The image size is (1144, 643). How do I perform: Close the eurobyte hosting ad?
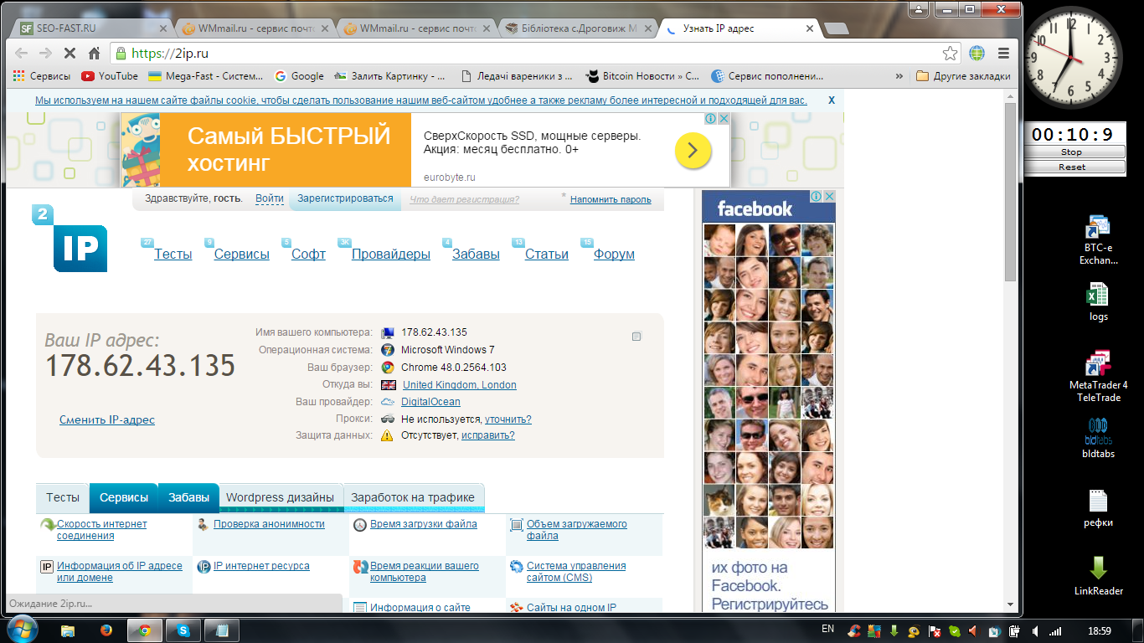pos(724,119)
